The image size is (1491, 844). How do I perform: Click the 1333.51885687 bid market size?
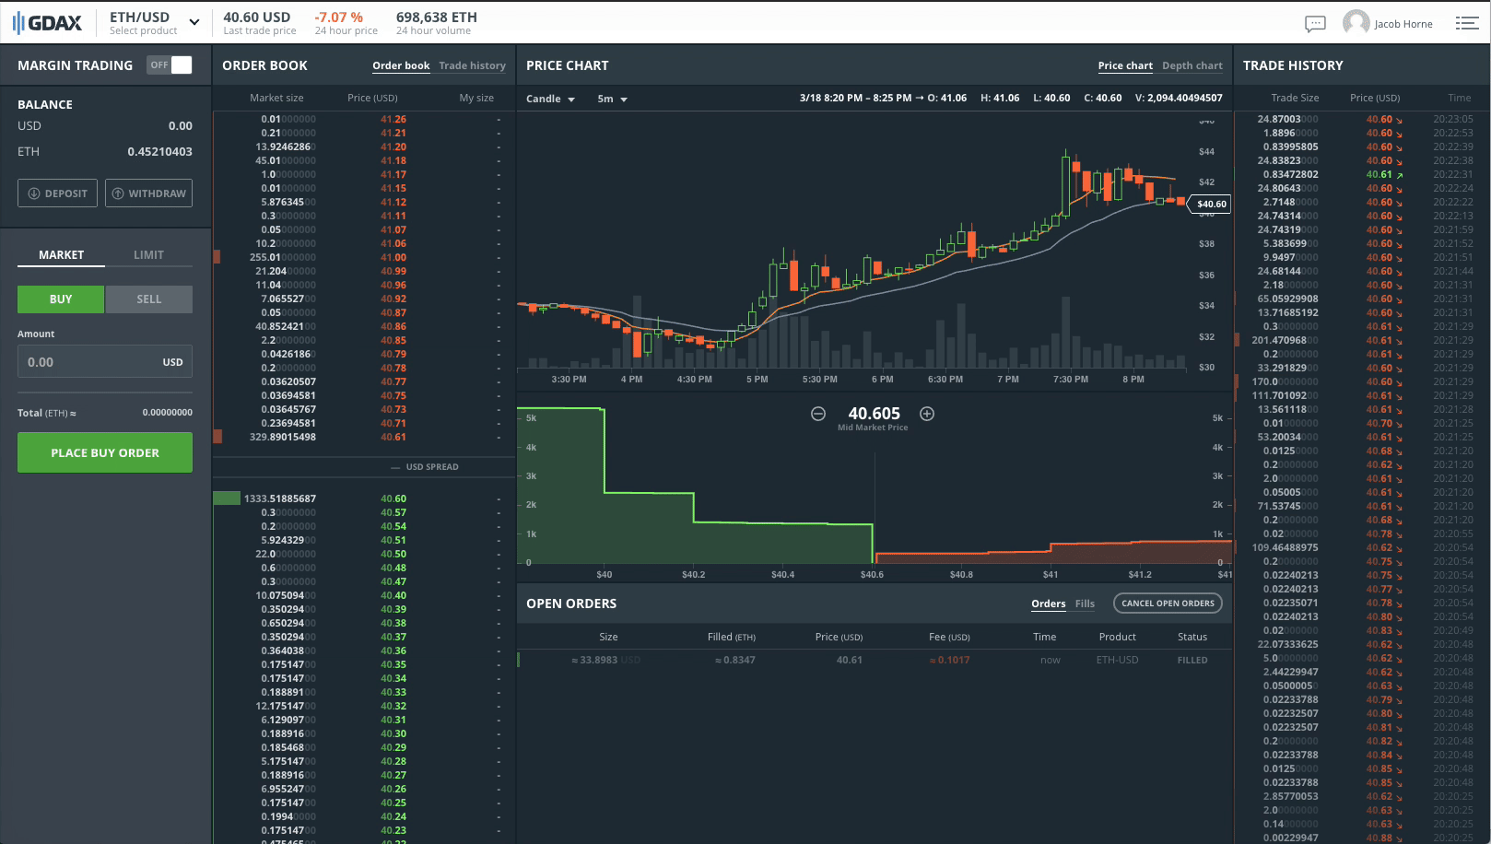(x=280, y=498)
